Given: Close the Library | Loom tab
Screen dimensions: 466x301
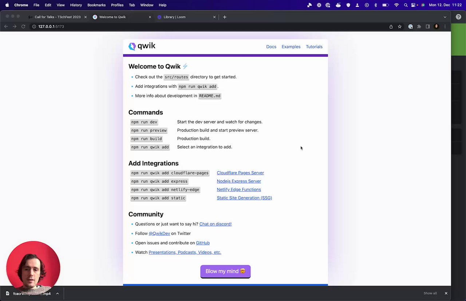Looking at the screenshot, I should point(214,17).
